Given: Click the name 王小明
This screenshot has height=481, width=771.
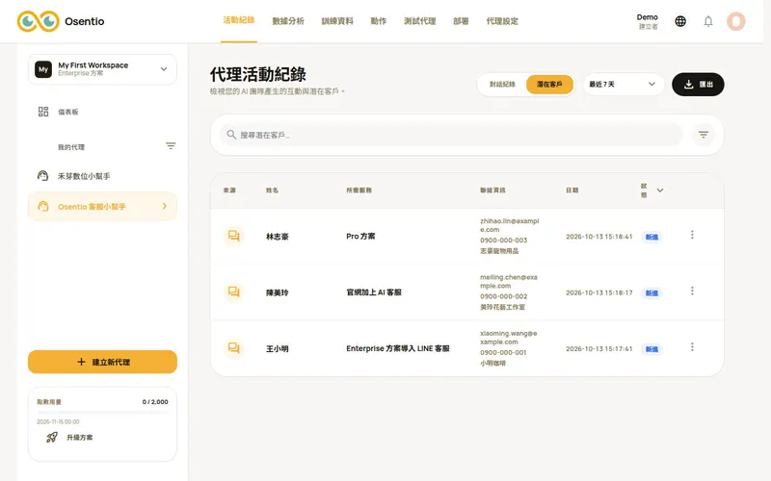Looking at the screenshot, I should coord(278,349).
